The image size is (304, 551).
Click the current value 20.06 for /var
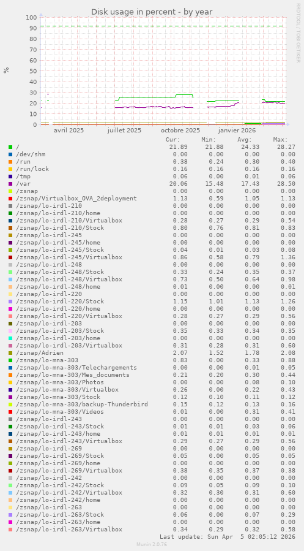coord(179,184)
